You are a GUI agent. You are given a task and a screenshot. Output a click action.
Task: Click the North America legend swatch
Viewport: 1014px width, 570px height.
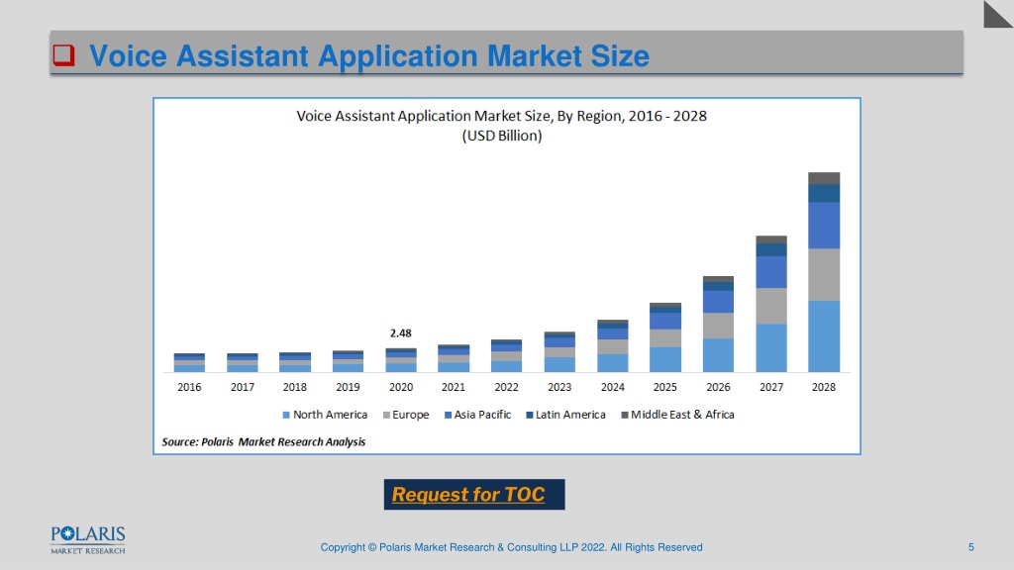pos(286,415)
